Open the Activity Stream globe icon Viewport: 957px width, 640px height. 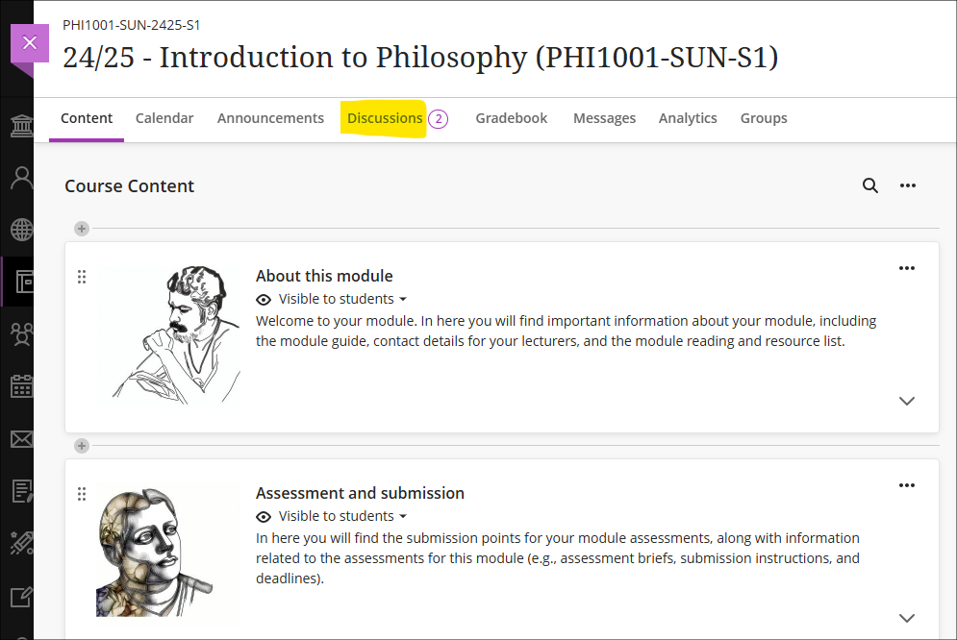coord(22,230)
